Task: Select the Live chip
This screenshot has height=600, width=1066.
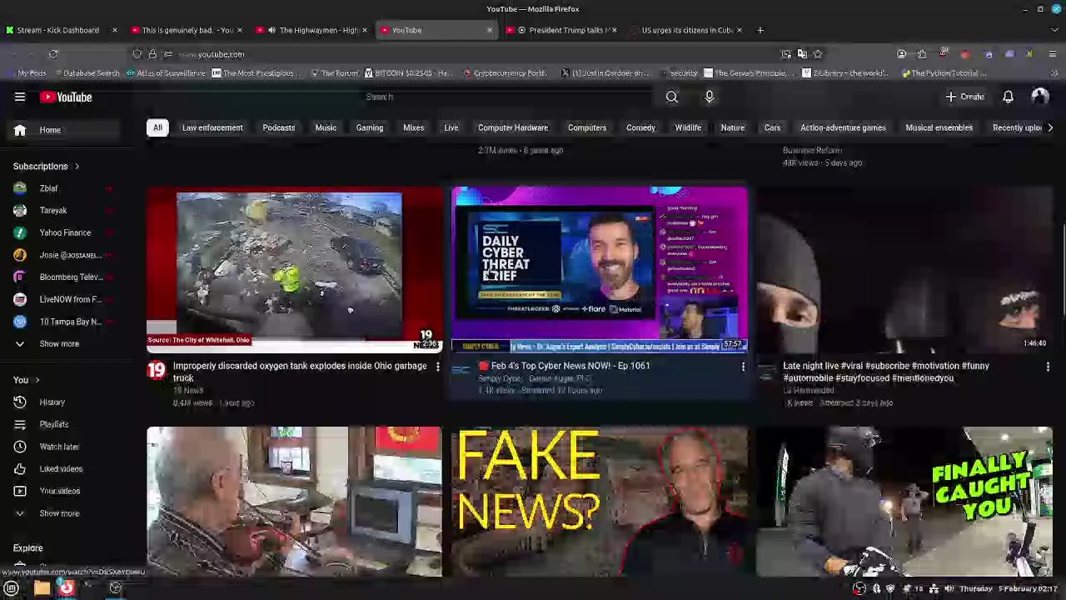Action: coord(451,127)
